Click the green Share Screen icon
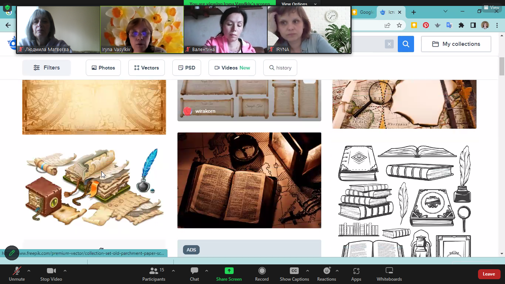Viewport: 505px width, 284px height. click(x=229, y=271)
